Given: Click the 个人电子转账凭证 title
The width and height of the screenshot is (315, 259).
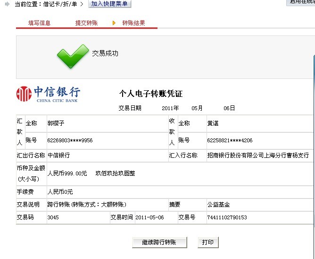Looking at the screenshot, I should coord(151,94).
